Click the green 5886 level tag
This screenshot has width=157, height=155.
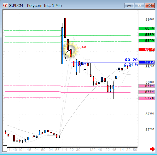(x=147, y=28)
